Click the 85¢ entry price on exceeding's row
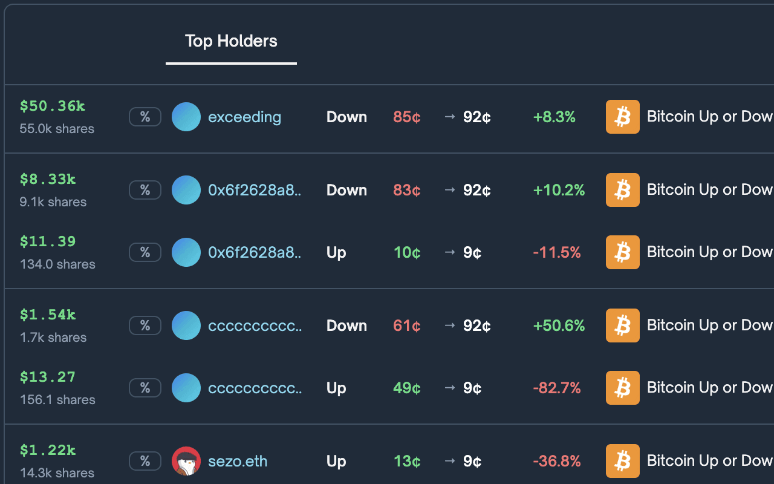Viewport: 774px width, 484px height. pos(406,117)
